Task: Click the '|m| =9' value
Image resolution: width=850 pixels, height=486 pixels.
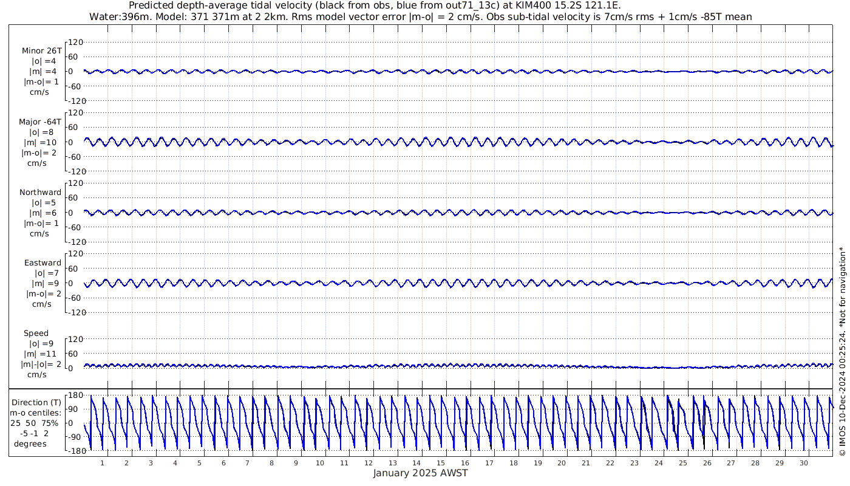Action: pyautogui.click(x=46, y=283)
